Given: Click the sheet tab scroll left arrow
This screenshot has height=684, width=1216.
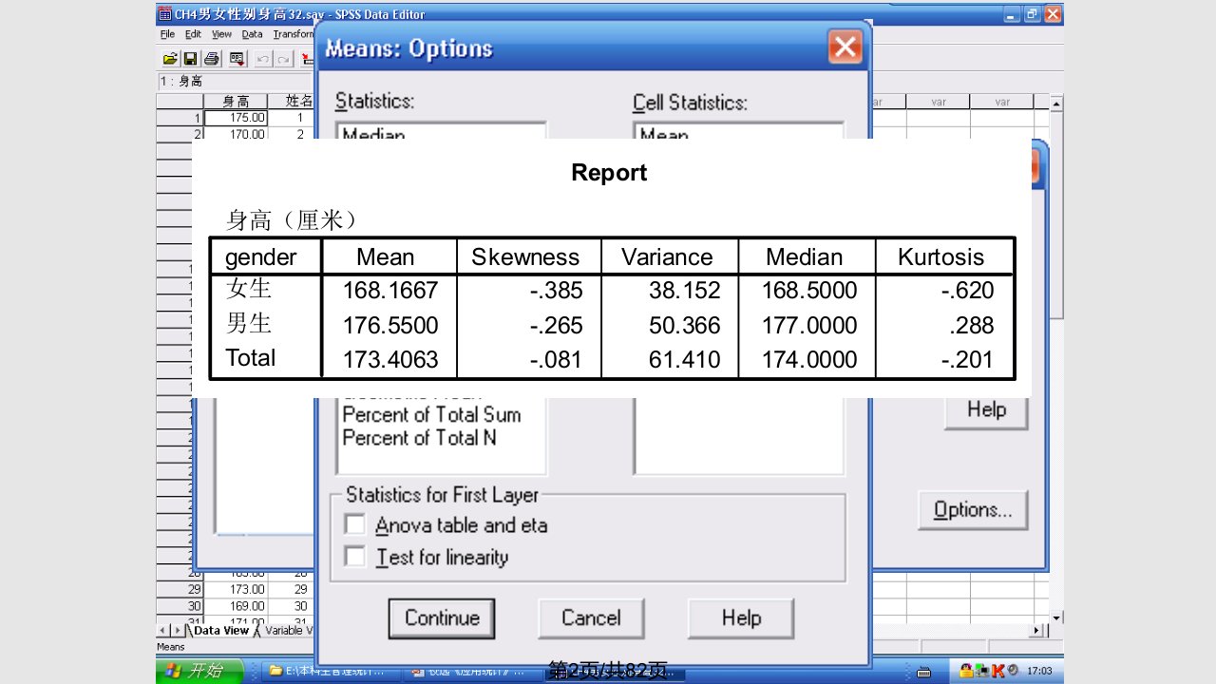Looking at the screenshot, I should pyautogui.click(x=163, y=631).
